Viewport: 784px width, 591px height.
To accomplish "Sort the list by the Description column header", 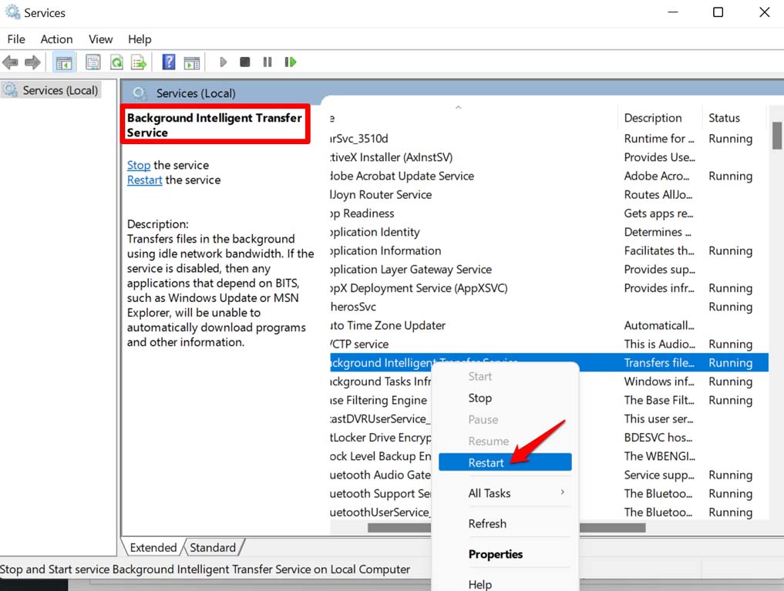I will [x=653, y=118].
